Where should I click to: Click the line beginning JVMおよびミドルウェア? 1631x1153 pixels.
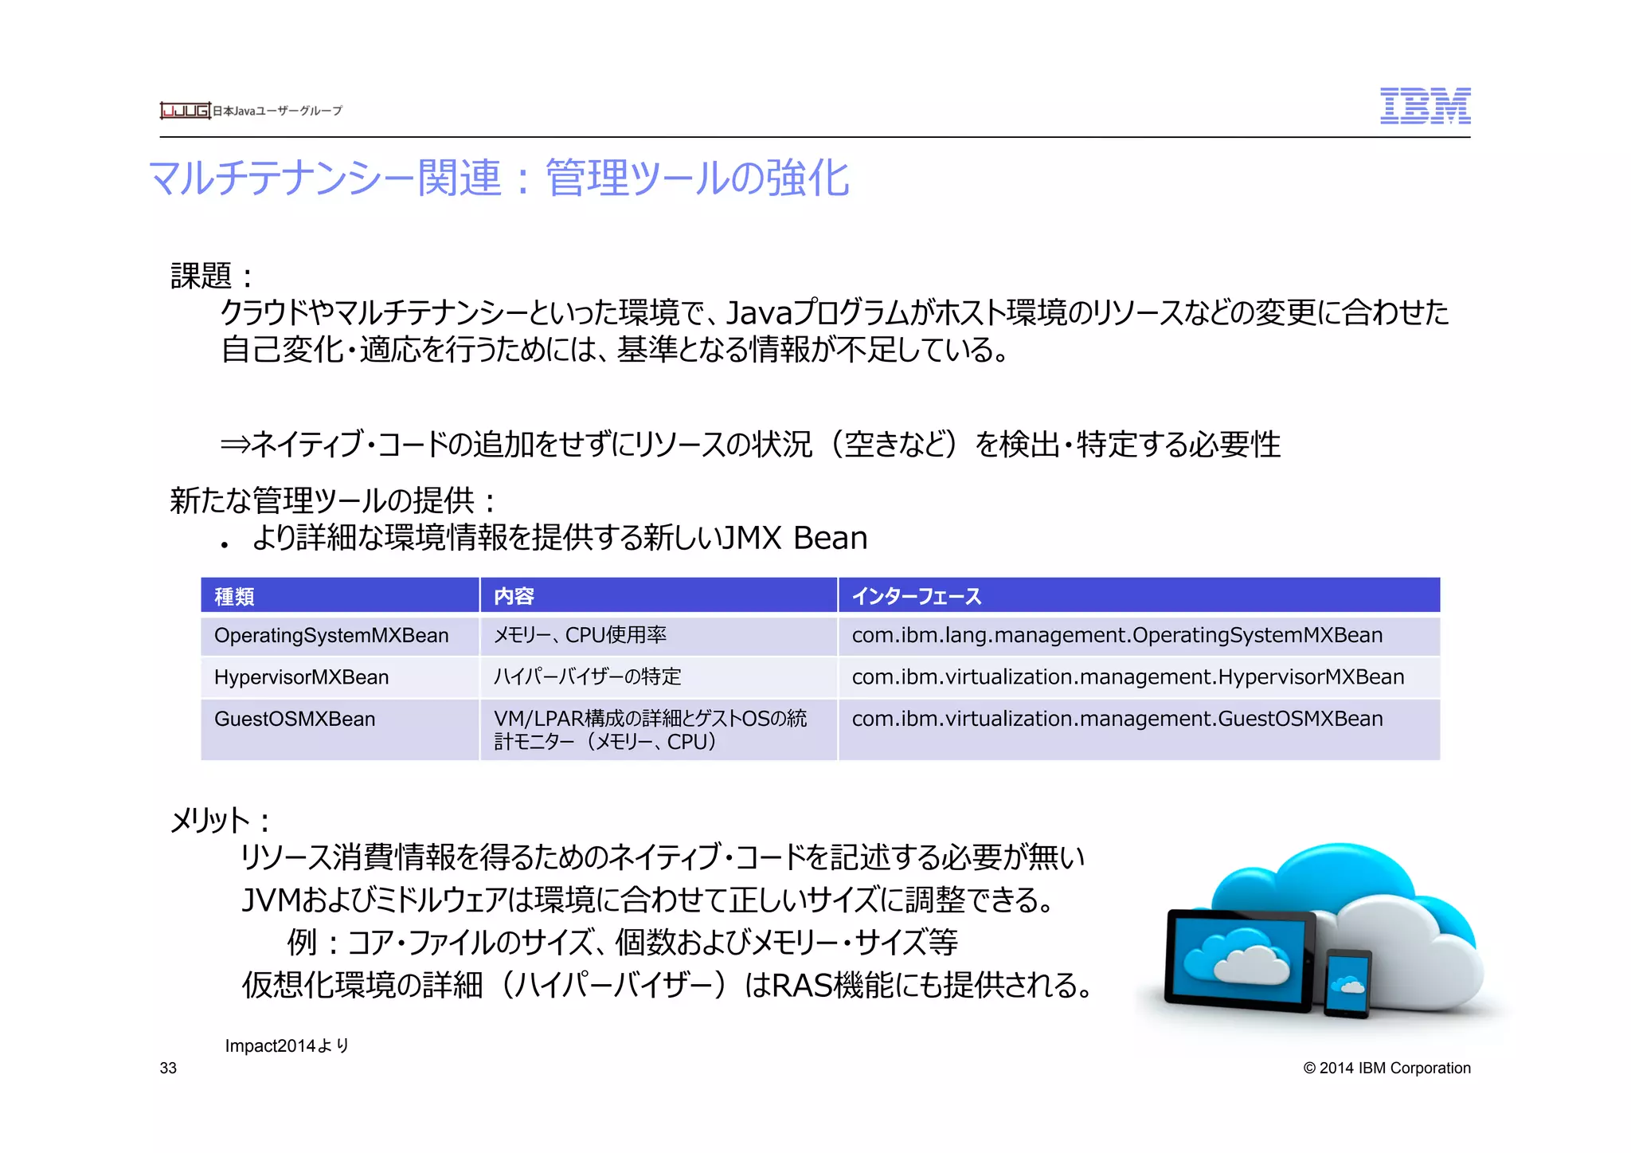click(648, 900)
